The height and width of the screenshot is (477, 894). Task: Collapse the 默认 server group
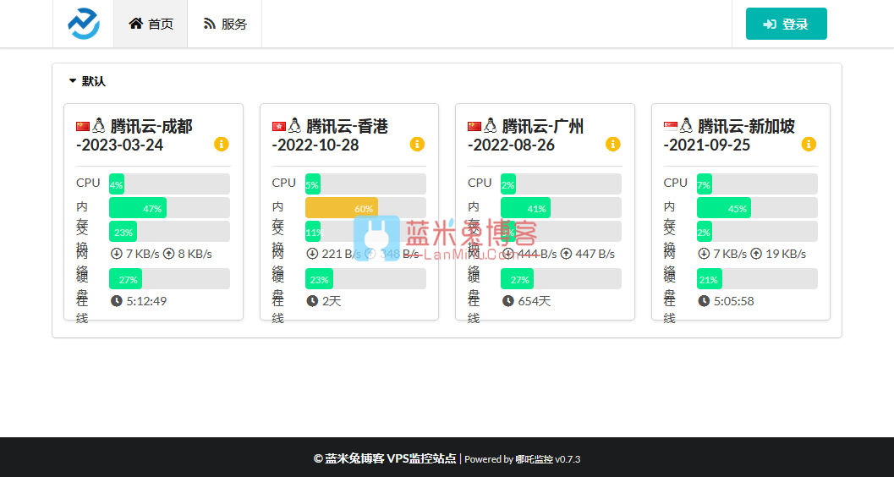[87, 81]
